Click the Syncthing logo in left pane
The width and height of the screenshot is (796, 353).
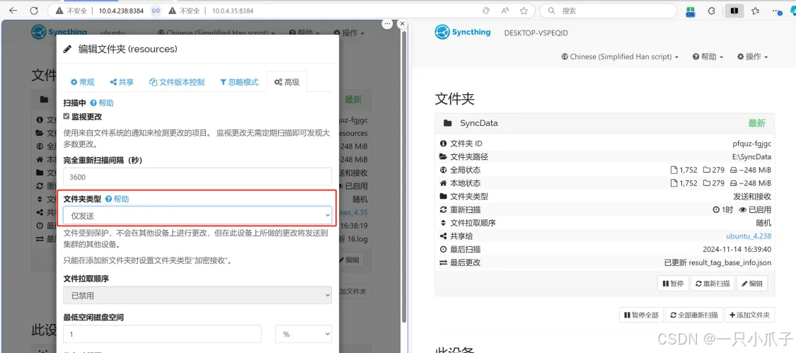pyautogui.click(x=59, y=32)
